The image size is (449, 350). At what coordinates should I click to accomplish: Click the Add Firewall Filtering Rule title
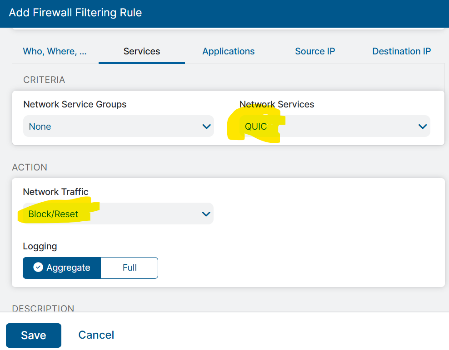click(75, 12)
